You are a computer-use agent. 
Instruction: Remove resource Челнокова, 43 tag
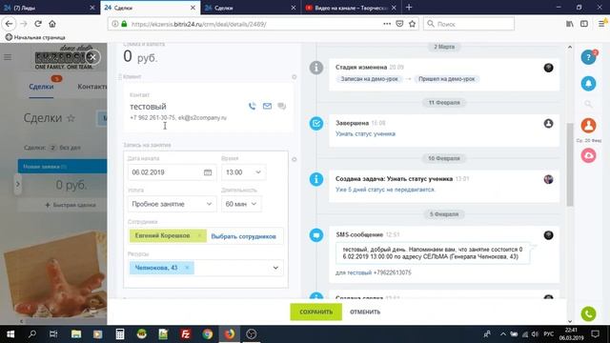pos(187,268)
